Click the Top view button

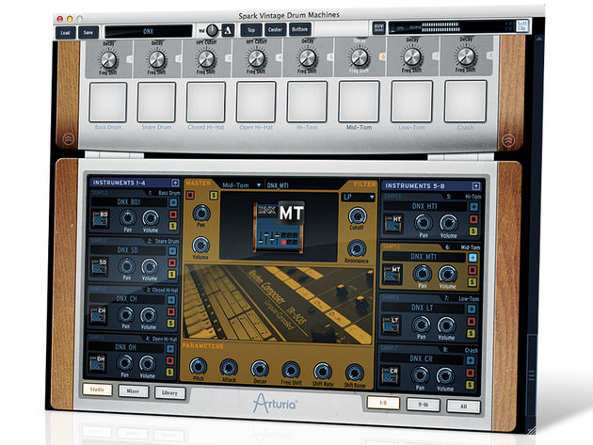(x=251, y=29)
